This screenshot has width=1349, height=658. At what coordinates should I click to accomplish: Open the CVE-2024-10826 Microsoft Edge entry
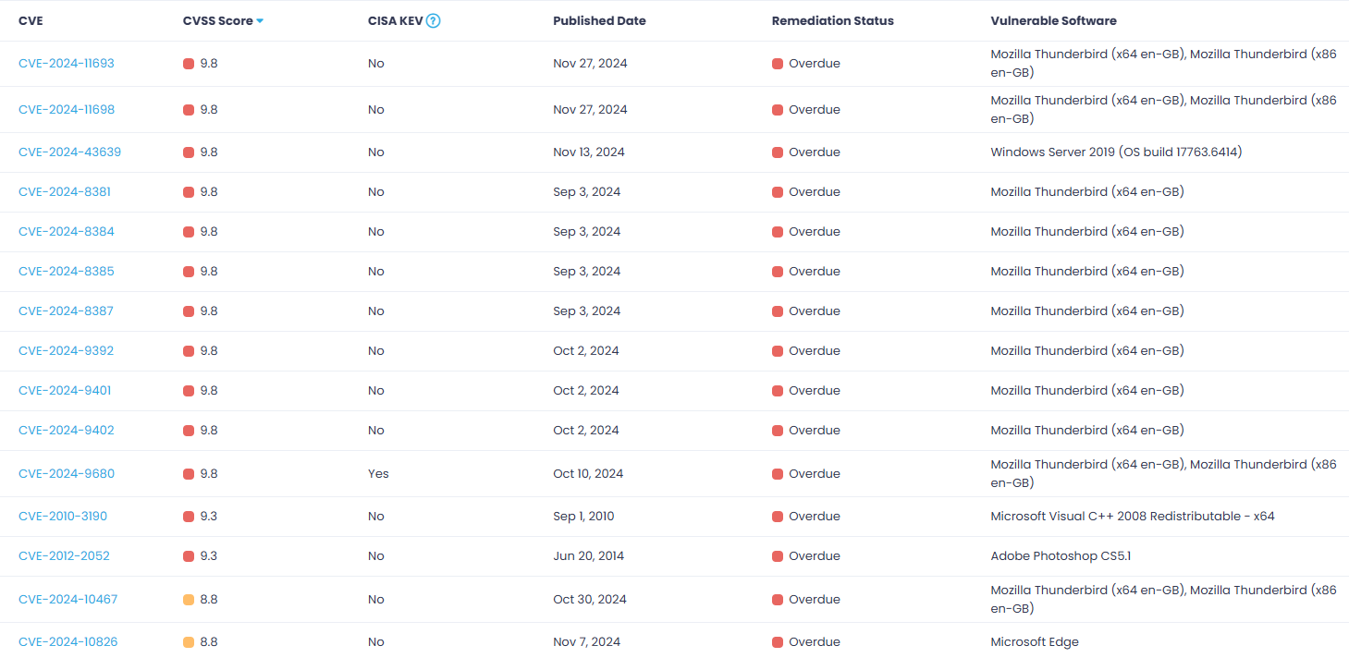point(68,642)
